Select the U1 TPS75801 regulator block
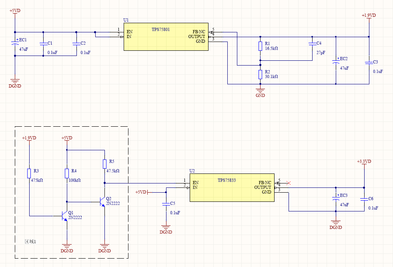This screenshot has height=267, width=393. [166, 37]
